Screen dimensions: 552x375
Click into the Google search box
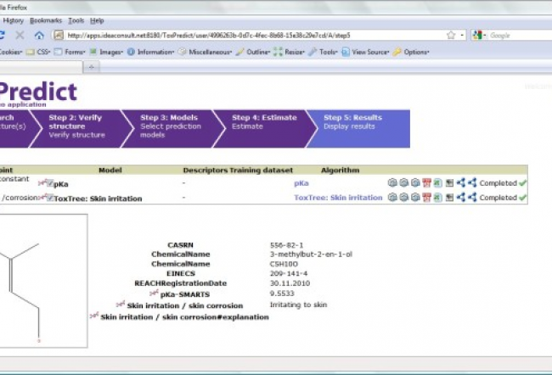point(521,35)
